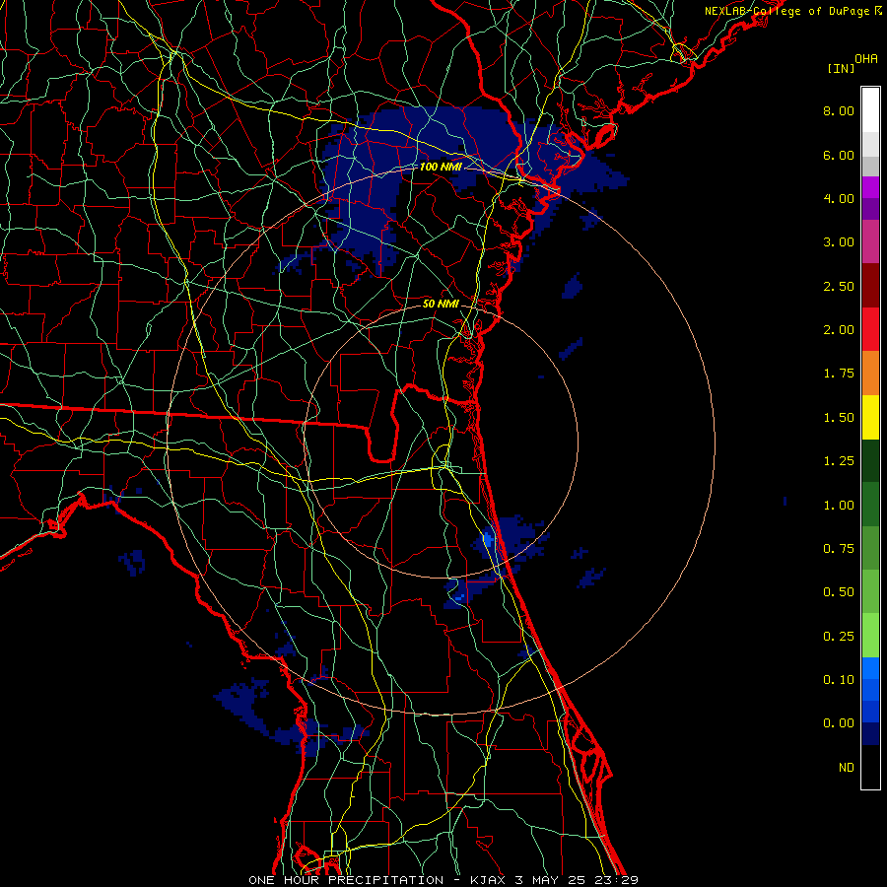Click the '1.50' legend value
This screenshot has width=887, height=887.
coord(839,418)
